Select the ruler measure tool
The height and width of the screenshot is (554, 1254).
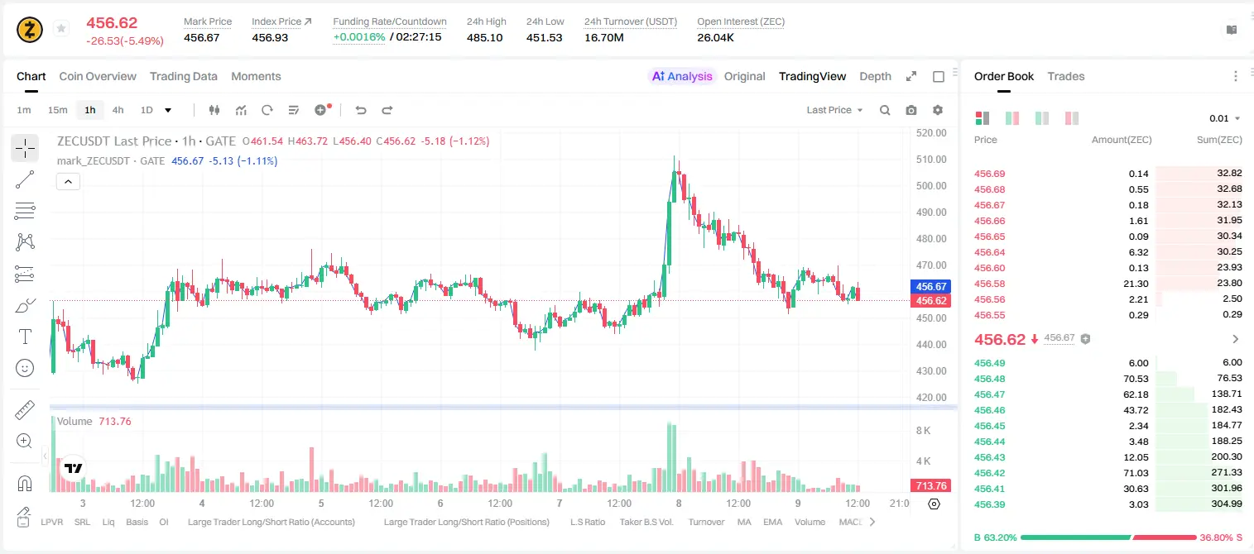[x=25, y=410]
